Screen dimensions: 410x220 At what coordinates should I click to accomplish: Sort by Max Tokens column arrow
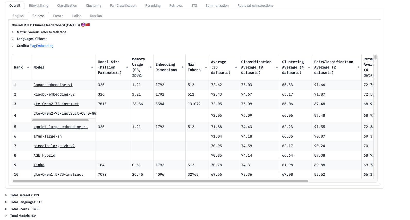tap(206, 67)
